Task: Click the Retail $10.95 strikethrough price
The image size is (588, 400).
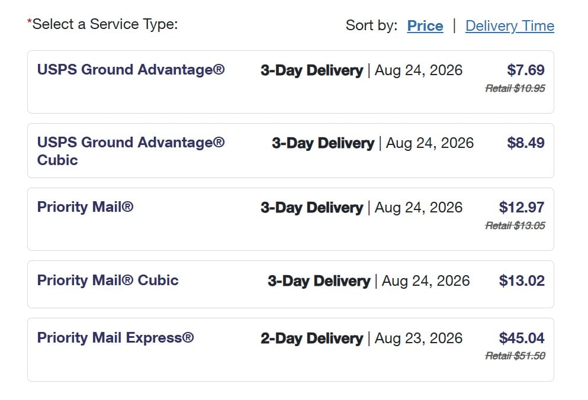Action: (515, 88)
